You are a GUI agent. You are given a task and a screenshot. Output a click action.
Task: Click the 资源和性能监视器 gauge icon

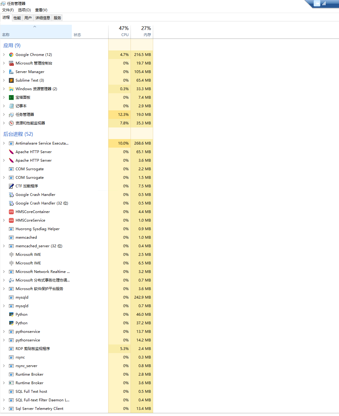click(11, 123)
